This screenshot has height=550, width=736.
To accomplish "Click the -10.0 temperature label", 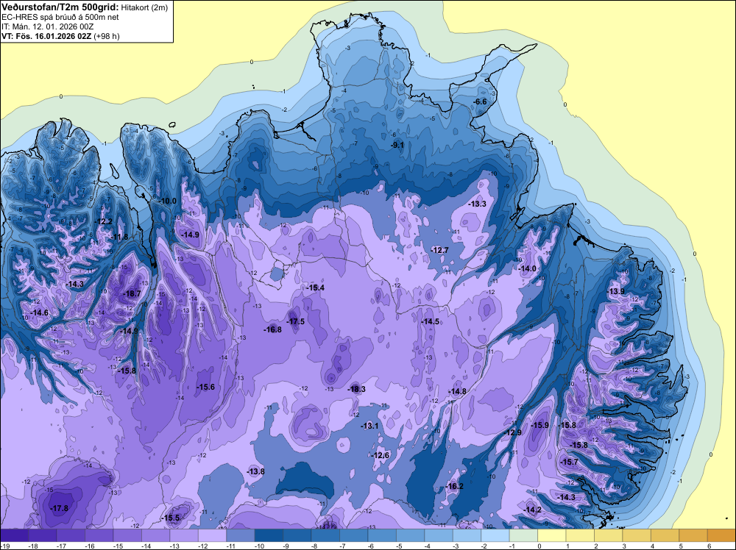I will [x=168, y=201].
